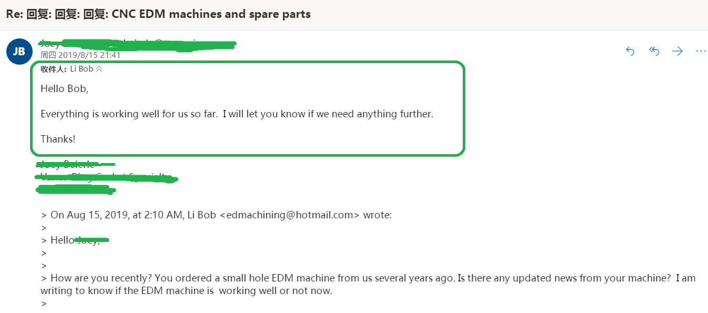708x313 pixels.
Task: Click the 2019/8/15 21:41 timestamp
Action: (x=81, y=55)
